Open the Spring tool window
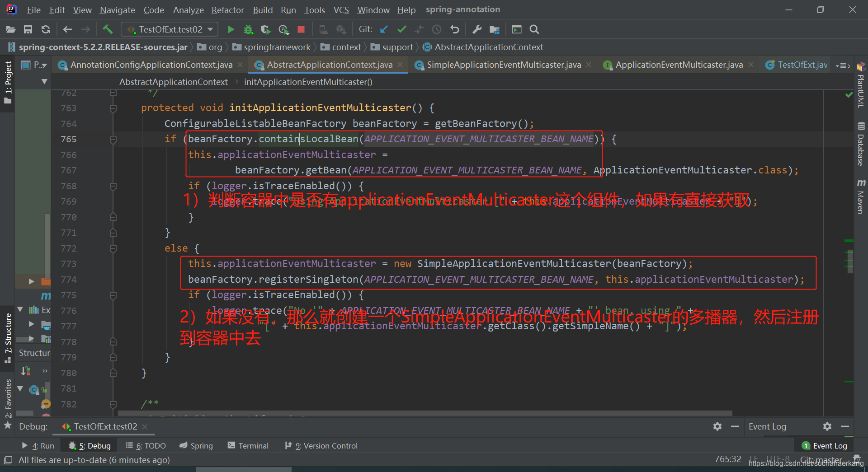The width and height of the screenshot is (868, 472). [x=196, y=446]
